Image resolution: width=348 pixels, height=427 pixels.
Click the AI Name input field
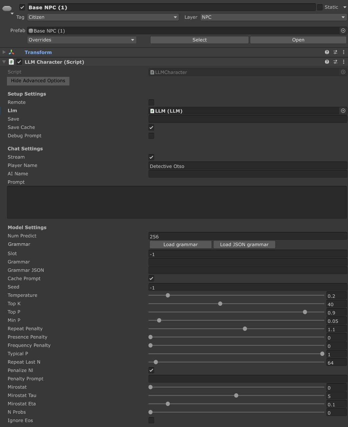point(248,174)
